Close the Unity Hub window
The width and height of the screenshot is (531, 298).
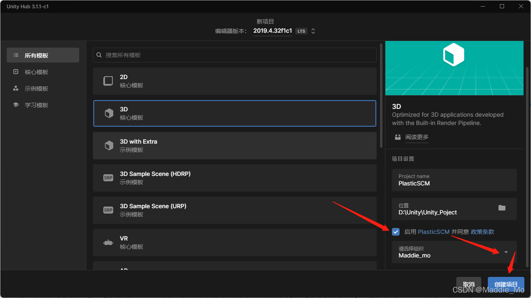521,6
